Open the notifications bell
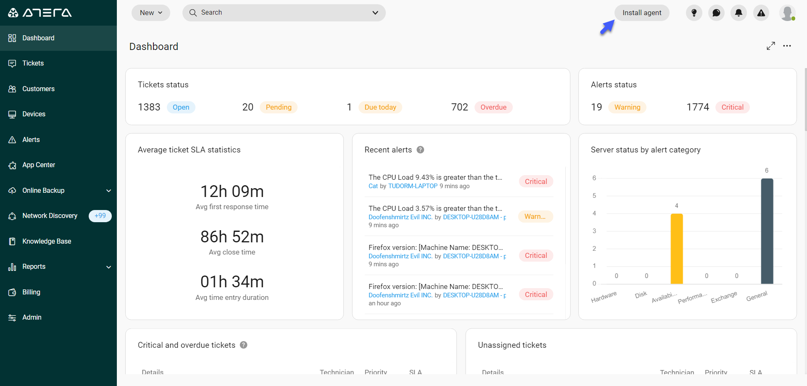Screen dimensions: 807x386 [x=738, y=13]
